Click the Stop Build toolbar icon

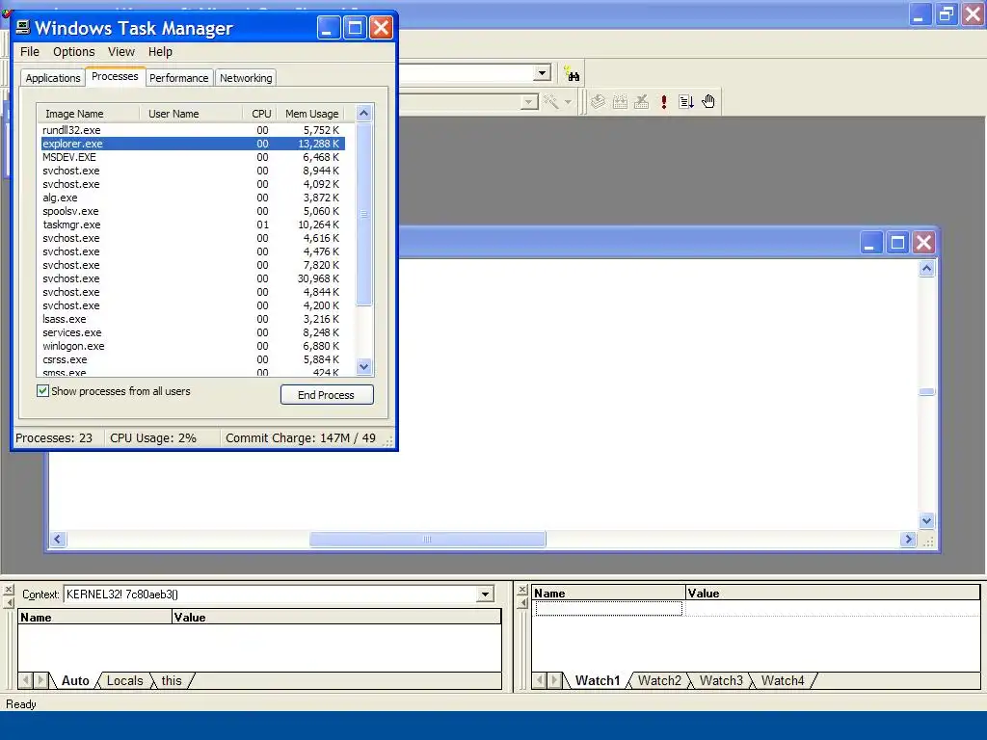[x=641, y=102]
